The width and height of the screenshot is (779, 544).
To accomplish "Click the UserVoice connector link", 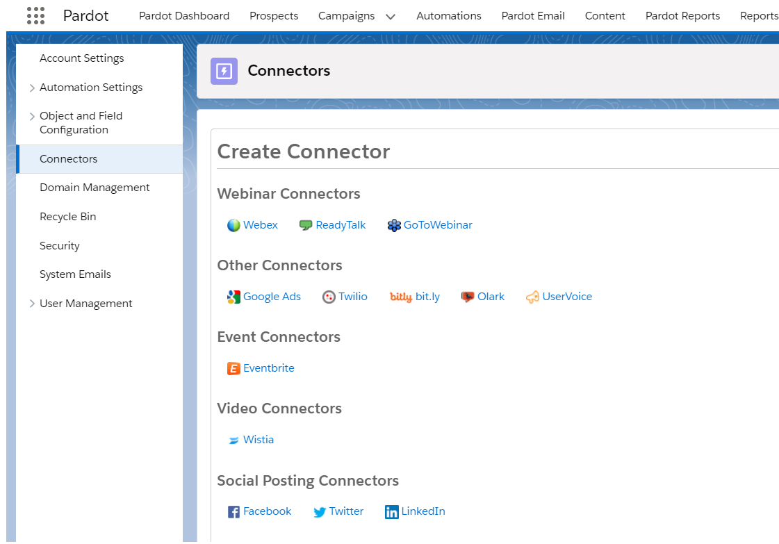I will pyautogui.click(x=568, y=296).
